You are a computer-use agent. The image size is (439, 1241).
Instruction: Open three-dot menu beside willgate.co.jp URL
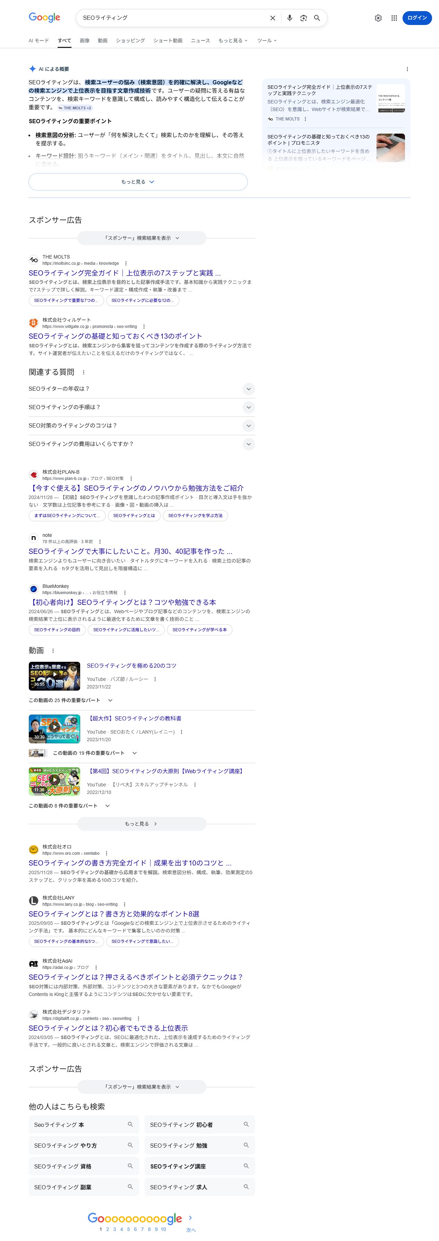pos(144,327)
